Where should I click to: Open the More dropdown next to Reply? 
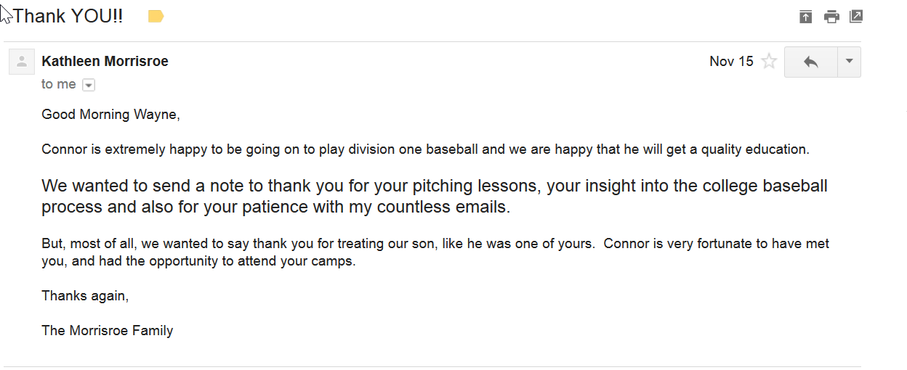849,62
